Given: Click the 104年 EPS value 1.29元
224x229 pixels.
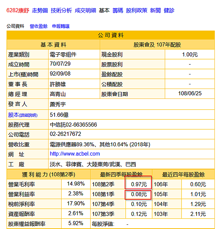Looking at the screenshot, I should [198, 204].
